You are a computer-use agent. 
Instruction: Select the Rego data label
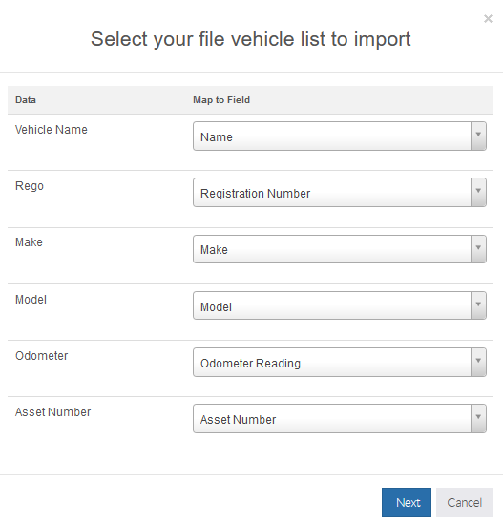30,186
